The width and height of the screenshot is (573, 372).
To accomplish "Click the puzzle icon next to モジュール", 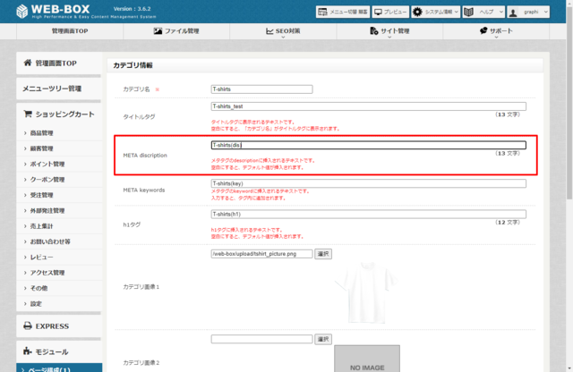I will point(28,351).
